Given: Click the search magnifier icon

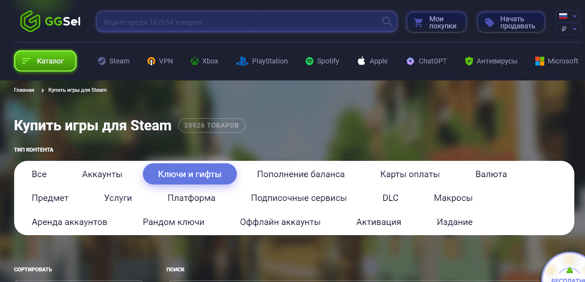Looking at the screenshot, I should point(387,22).
